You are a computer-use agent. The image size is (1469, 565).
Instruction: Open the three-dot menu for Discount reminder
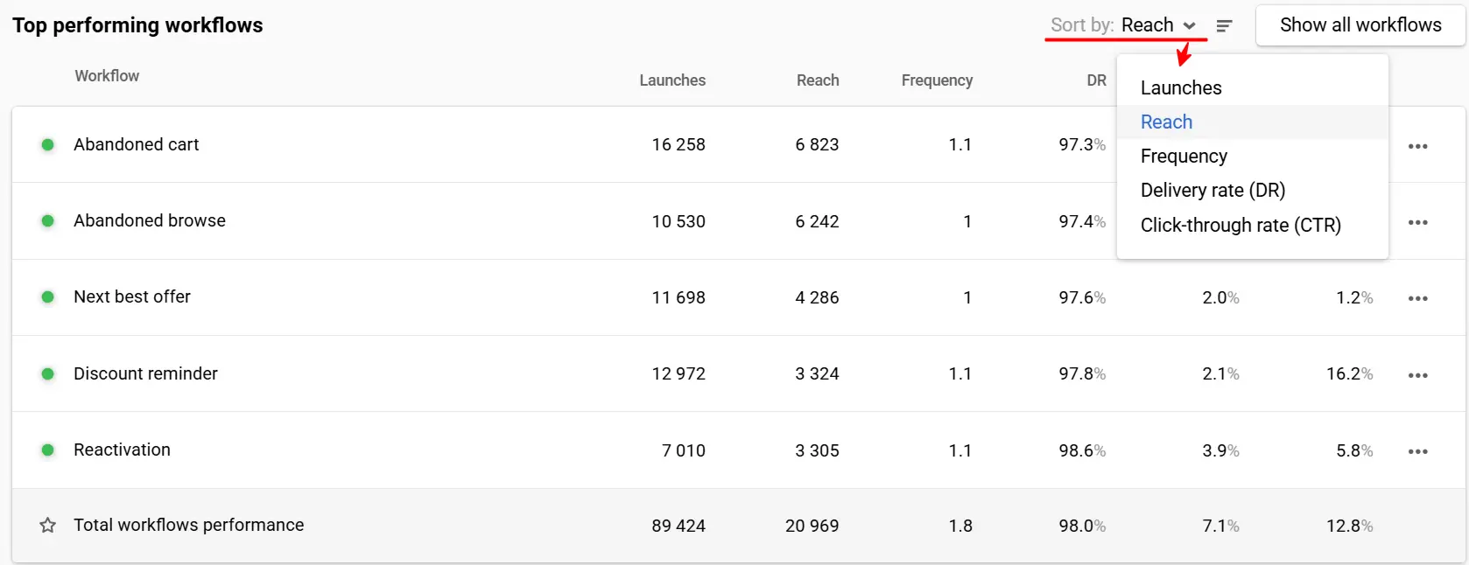1418,374
